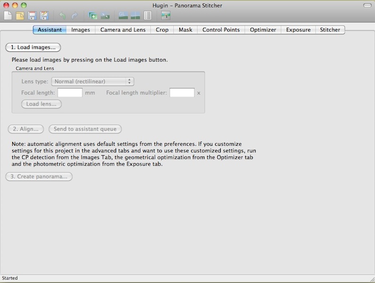The height and width of the screenshot is (283, 375).
Task: Open the Control Points tab
Action: 221,30
